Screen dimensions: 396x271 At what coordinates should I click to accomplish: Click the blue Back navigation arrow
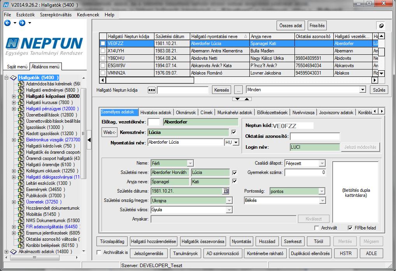coord(7,23)
